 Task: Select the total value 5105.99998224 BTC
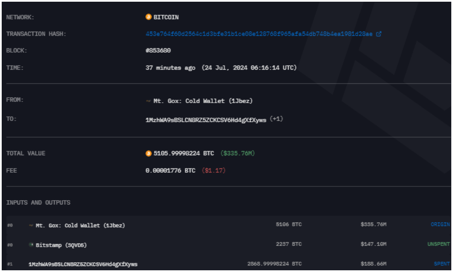tap(184, 154)
